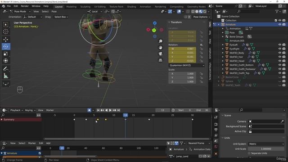This screenshot has height=162, width=288.
Task: Select the Summary channel row
Action: 21,120
